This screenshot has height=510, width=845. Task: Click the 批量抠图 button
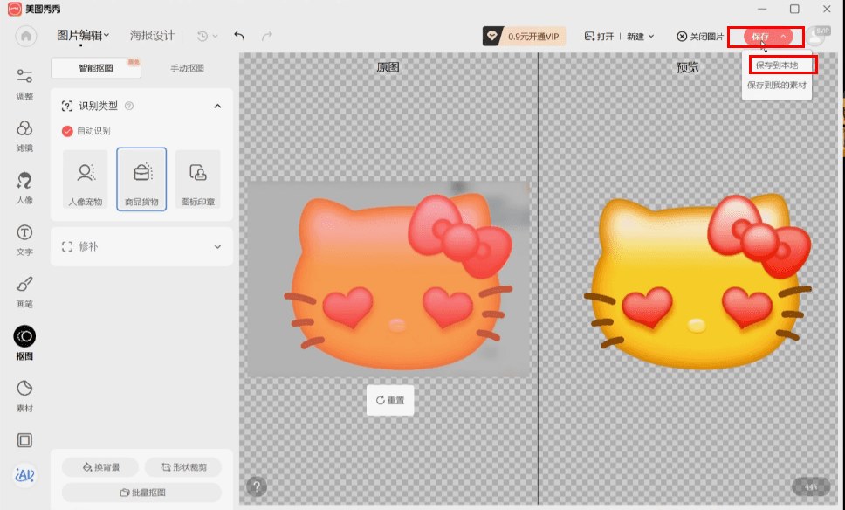[141, 493]
